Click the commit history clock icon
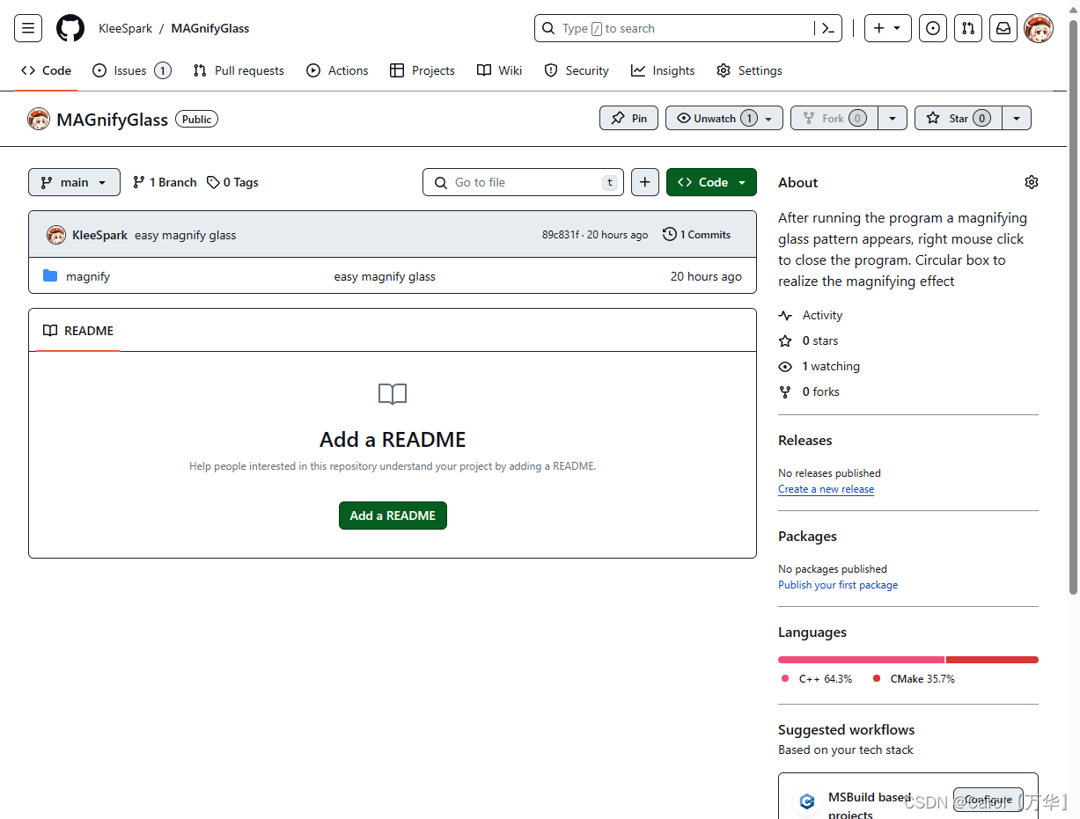 [x=670, y=234]
